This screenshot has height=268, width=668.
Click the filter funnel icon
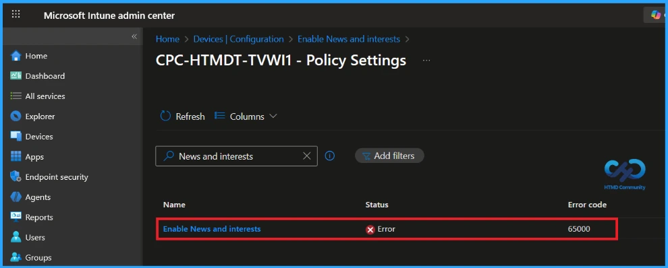(x=366, y=156)
